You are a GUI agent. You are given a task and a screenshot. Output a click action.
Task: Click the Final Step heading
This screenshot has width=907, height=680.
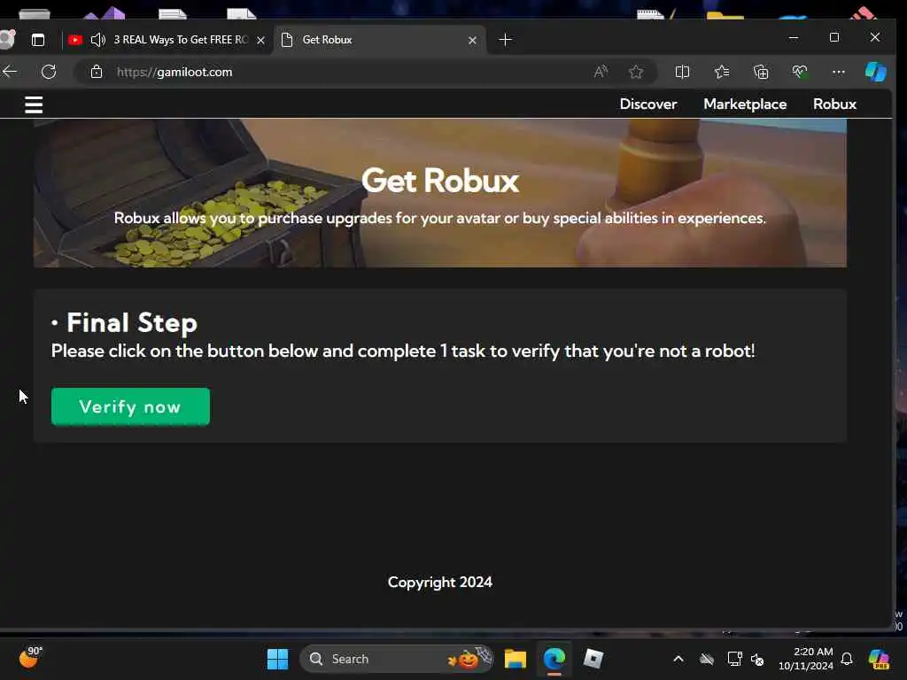click(x=131, y=322)
